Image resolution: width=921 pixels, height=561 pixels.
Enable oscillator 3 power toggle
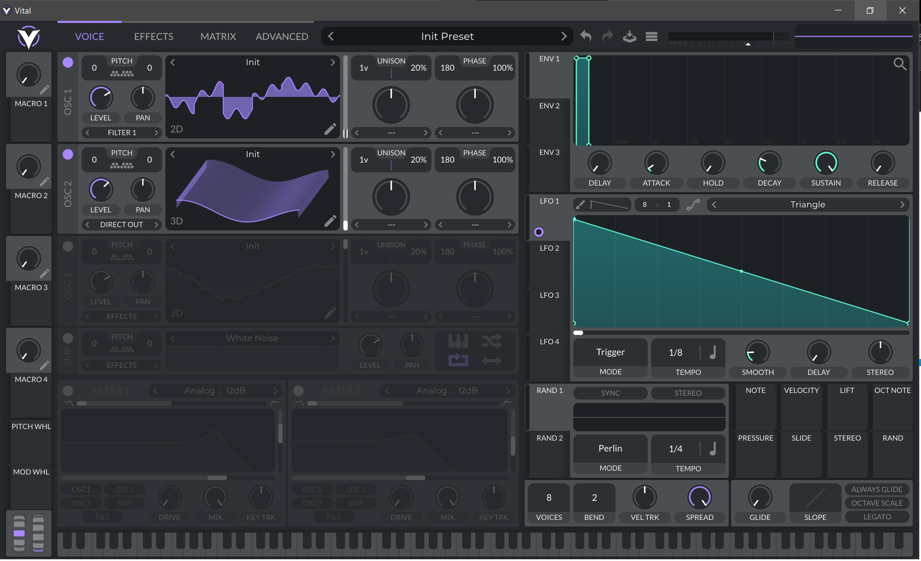68,246
